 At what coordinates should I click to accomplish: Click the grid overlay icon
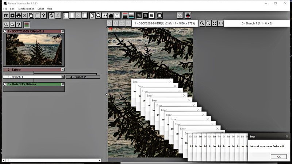pyautogui.click(x=160, y=15)
